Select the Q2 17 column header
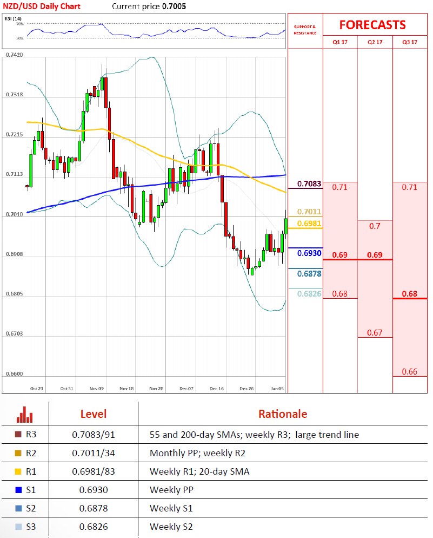Image resolution: width=433 pixels, height=538 pixels. [x=375, y=42]
